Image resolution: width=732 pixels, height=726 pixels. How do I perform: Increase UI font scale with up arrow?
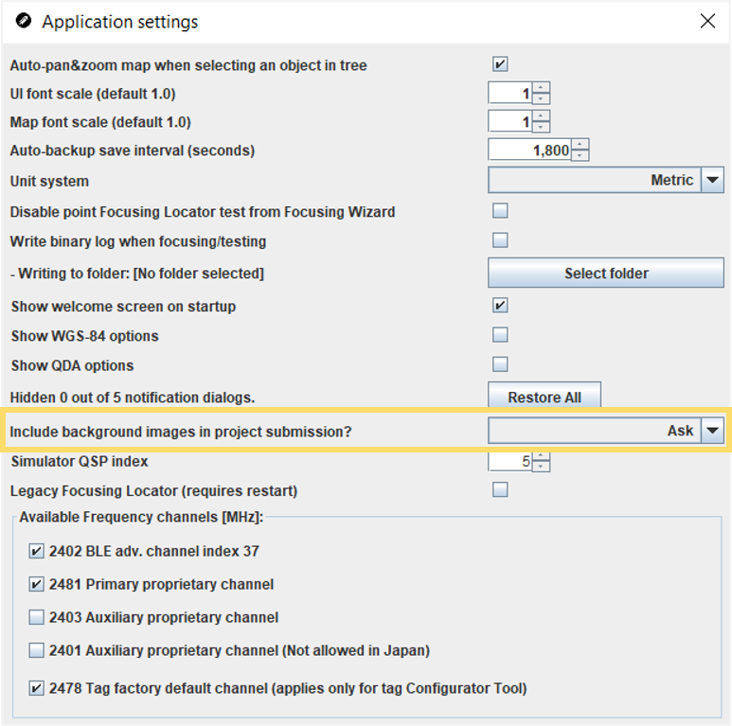pos(541,88)
